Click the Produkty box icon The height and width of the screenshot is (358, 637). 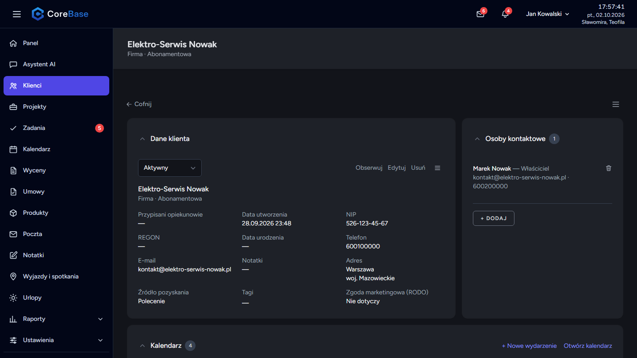[13, 213]
